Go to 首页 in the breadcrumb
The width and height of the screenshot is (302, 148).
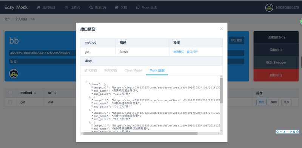tap(8, 19)
